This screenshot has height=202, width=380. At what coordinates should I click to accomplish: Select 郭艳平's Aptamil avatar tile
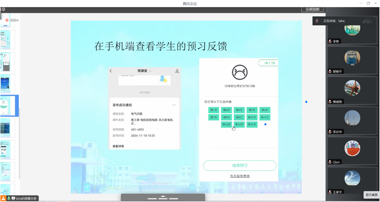point(352,58)
